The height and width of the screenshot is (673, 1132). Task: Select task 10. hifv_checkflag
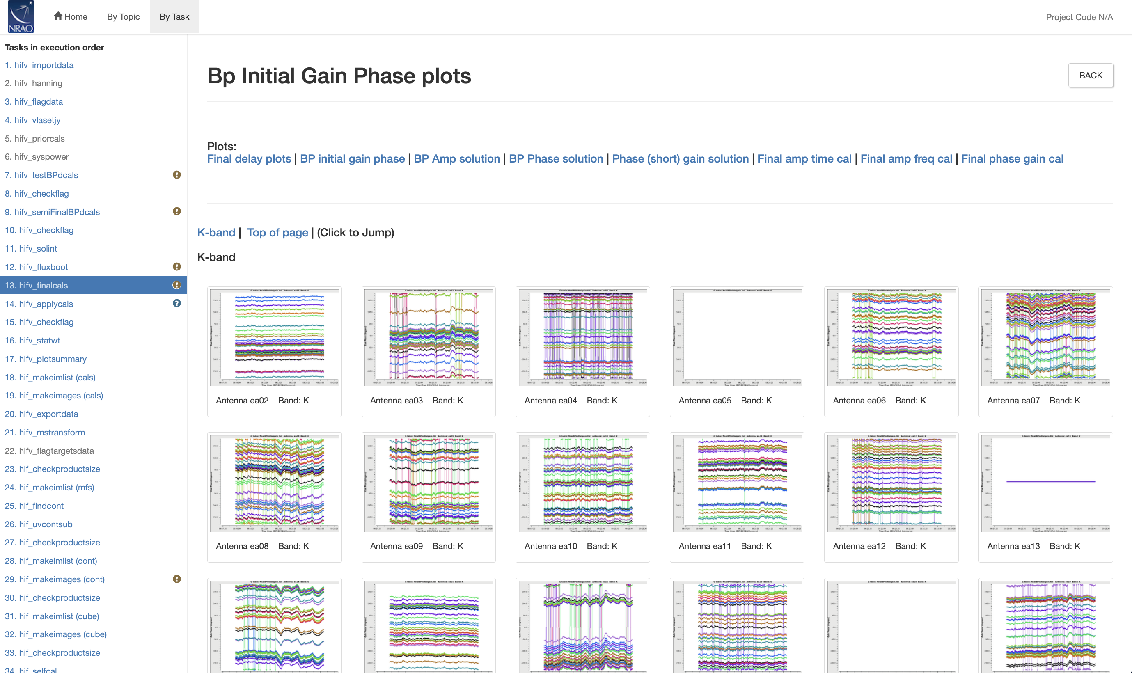coord(39,230)
